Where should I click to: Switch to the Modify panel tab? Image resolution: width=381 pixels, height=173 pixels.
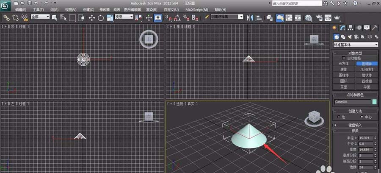pyautogui.click(x=342, y=28)
